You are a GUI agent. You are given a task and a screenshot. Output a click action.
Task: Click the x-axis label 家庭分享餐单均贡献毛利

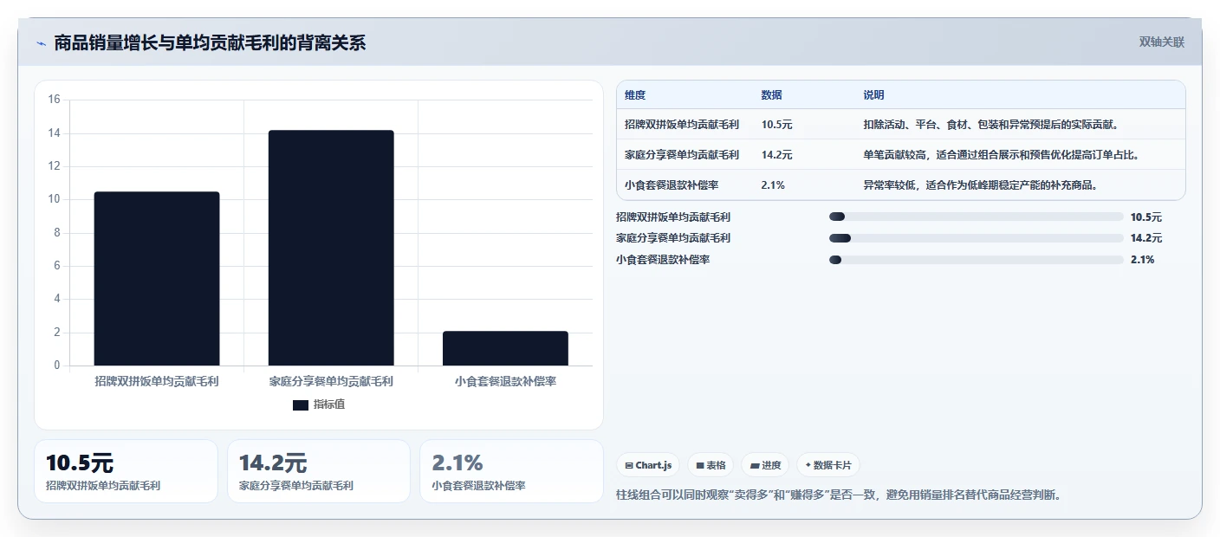[331, 381]
